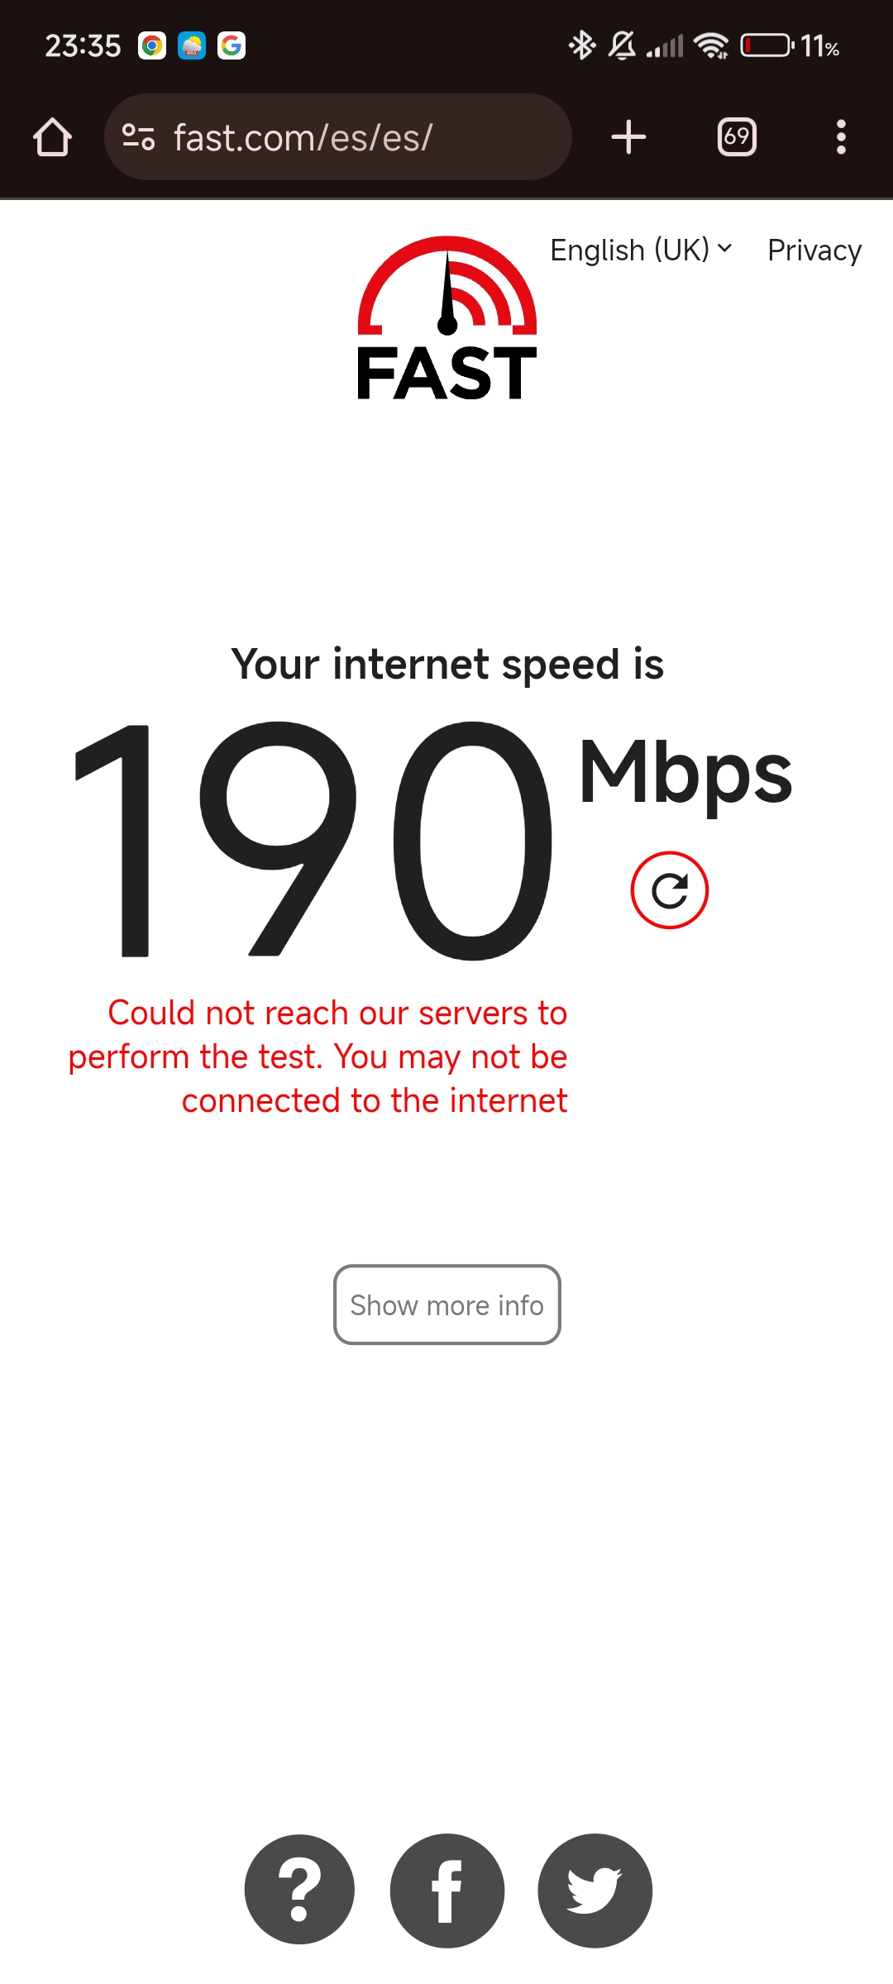Image resolution: width=893 pixels, height=1984 pixels.
Task: Tap the Chrome notification icon in status bar
Action: [x=152, y=45]
